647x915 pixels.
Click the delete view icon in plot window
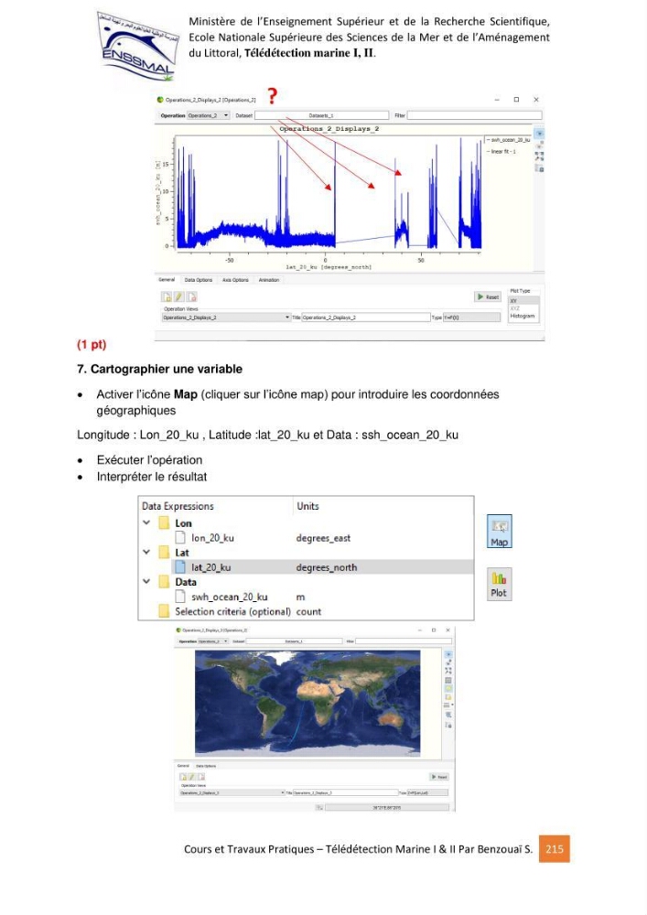(x=191, y=297)
